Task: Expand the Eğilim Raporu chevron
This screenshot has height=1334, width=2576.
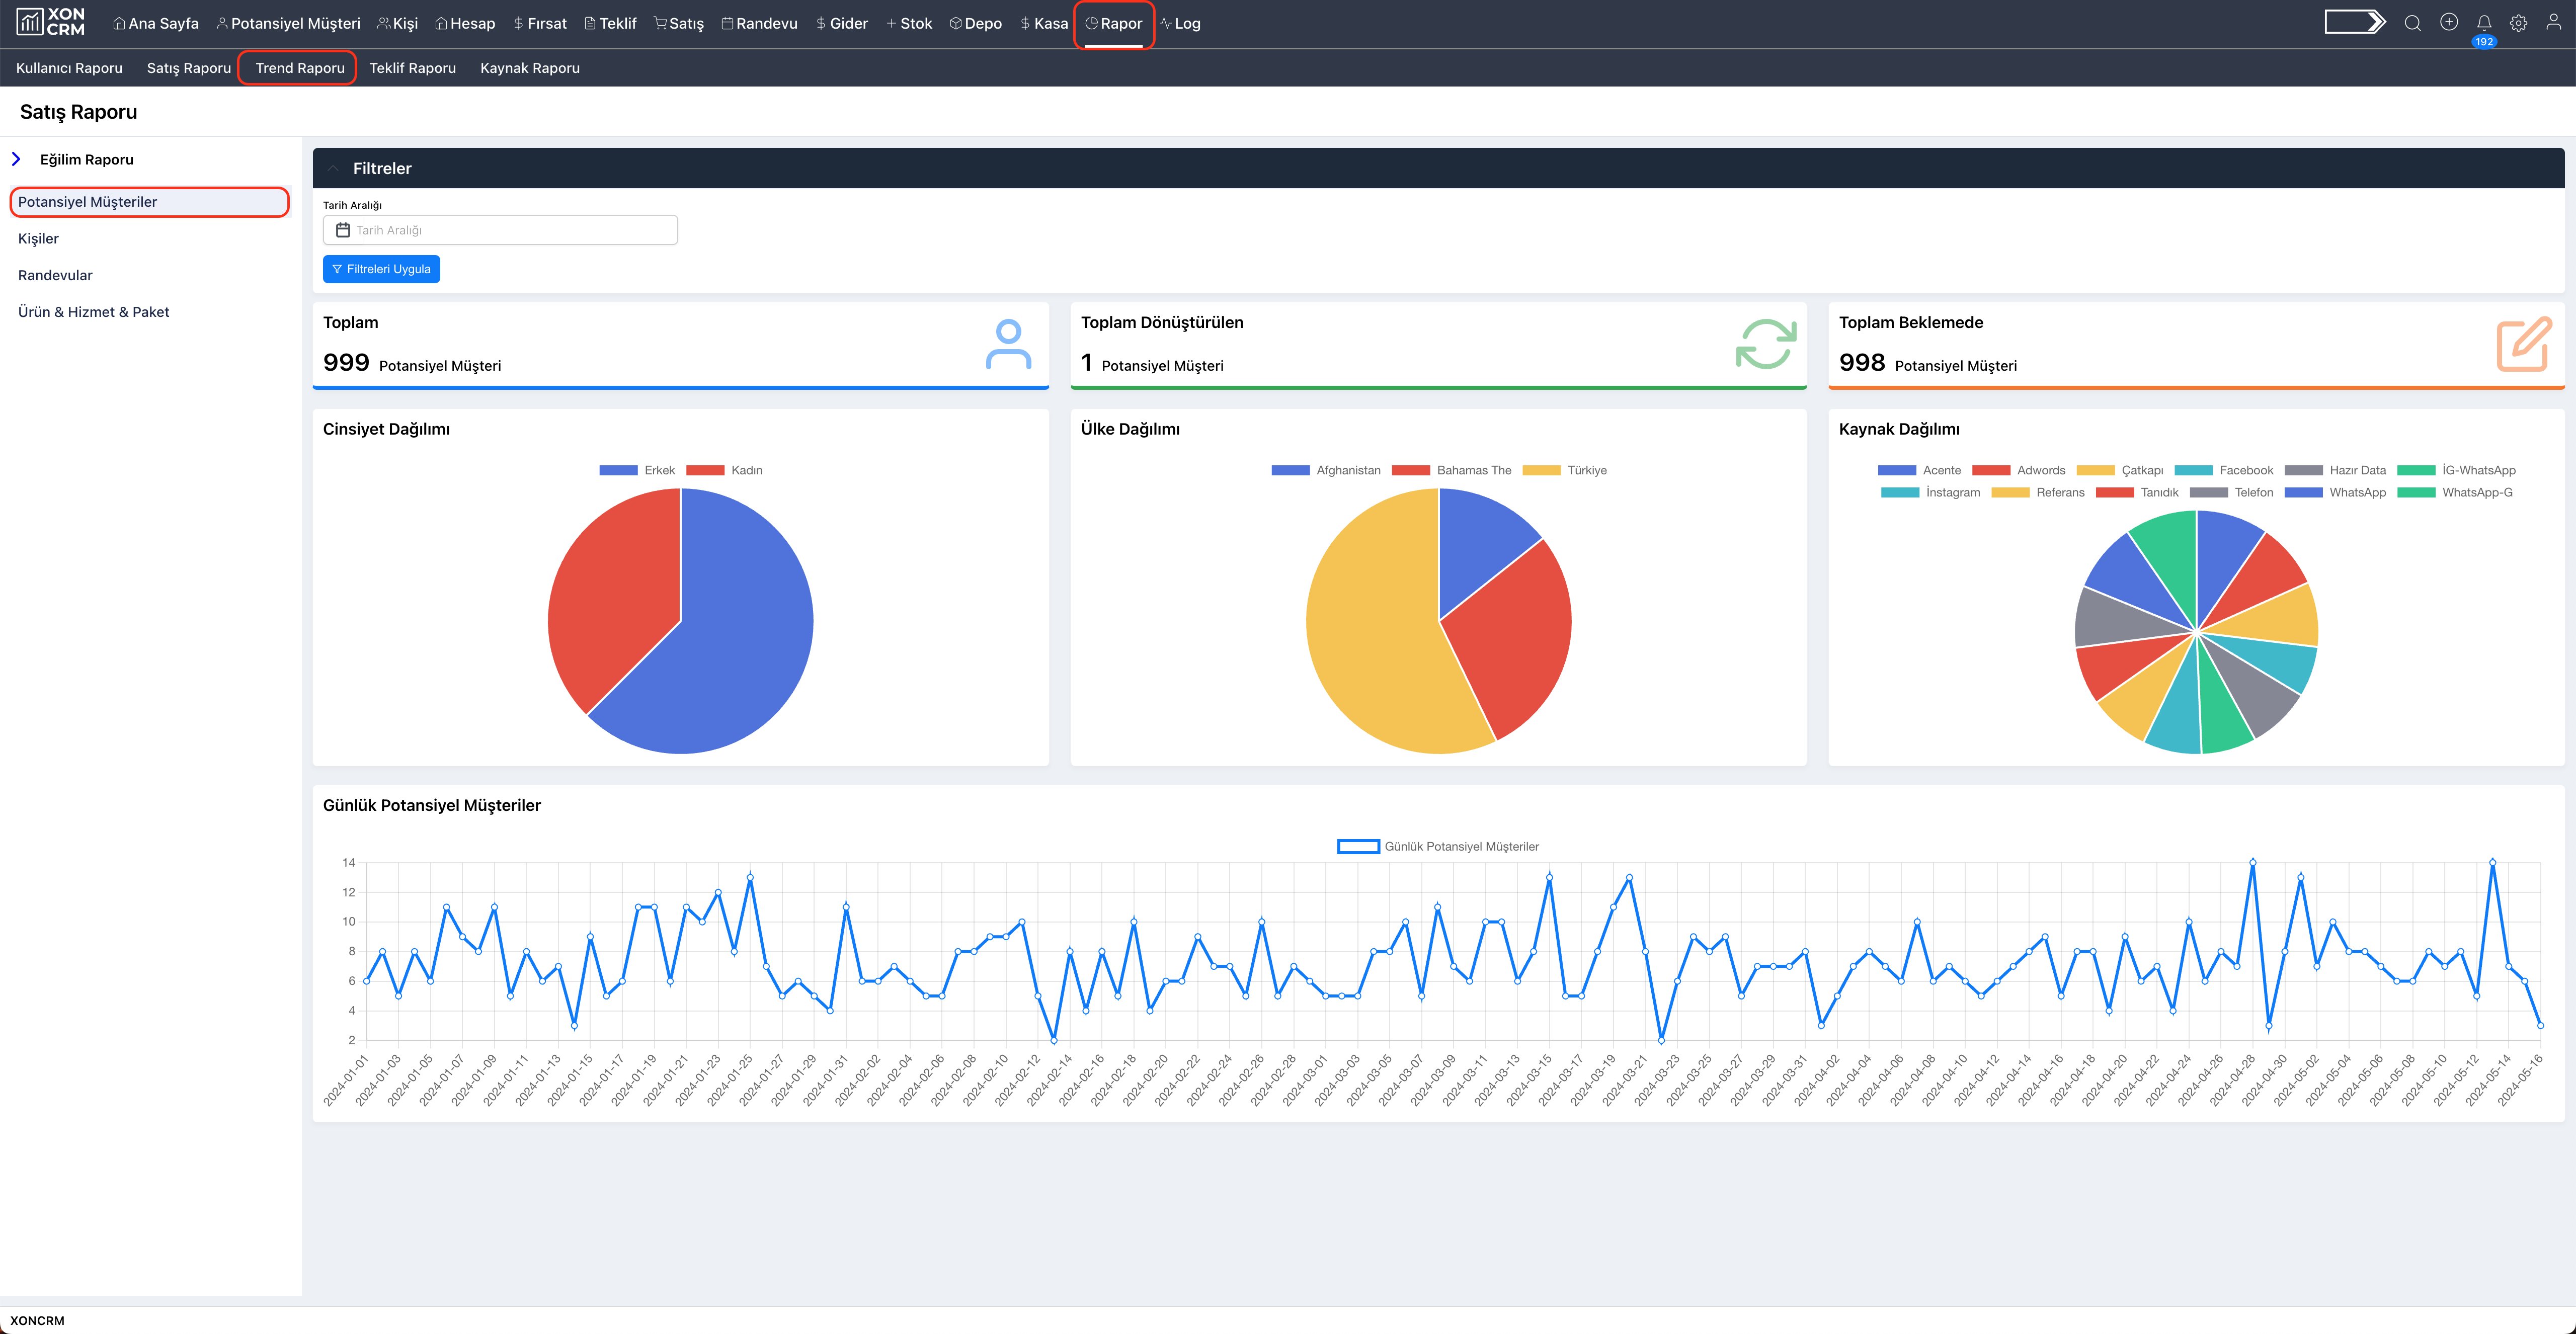Action: click(x=16, y=159)
